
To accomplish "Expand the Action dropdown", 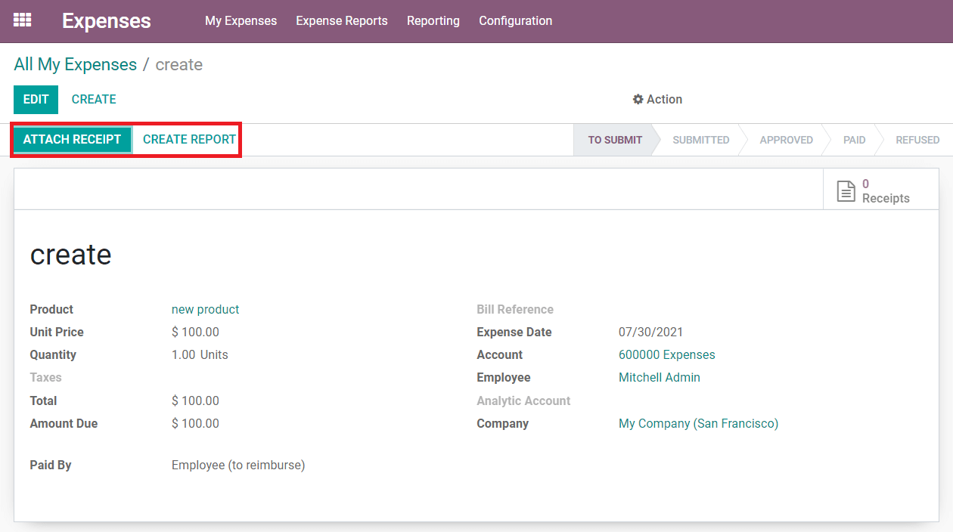I will click(657, 100).
